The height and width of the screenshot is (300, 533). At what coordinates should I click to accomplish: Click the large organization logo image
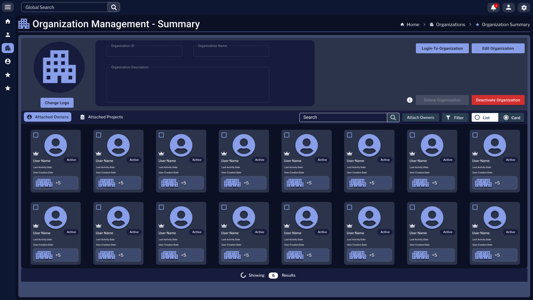pyautogui.click(x=59, y=67)
